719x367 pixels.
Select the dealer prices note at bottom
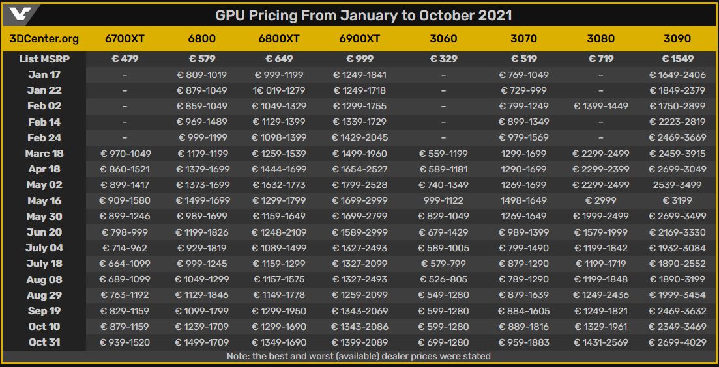coord(359,355)
